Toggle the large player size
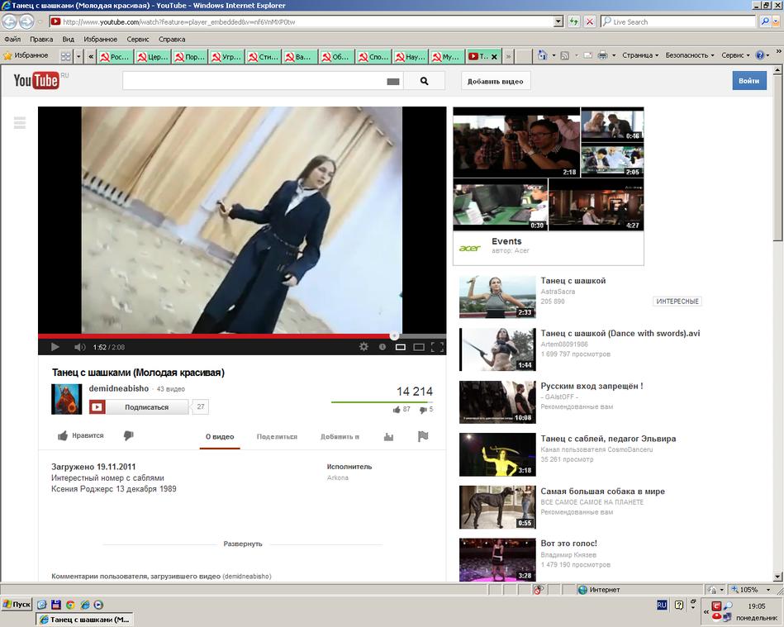 click(x=419, y=347)
